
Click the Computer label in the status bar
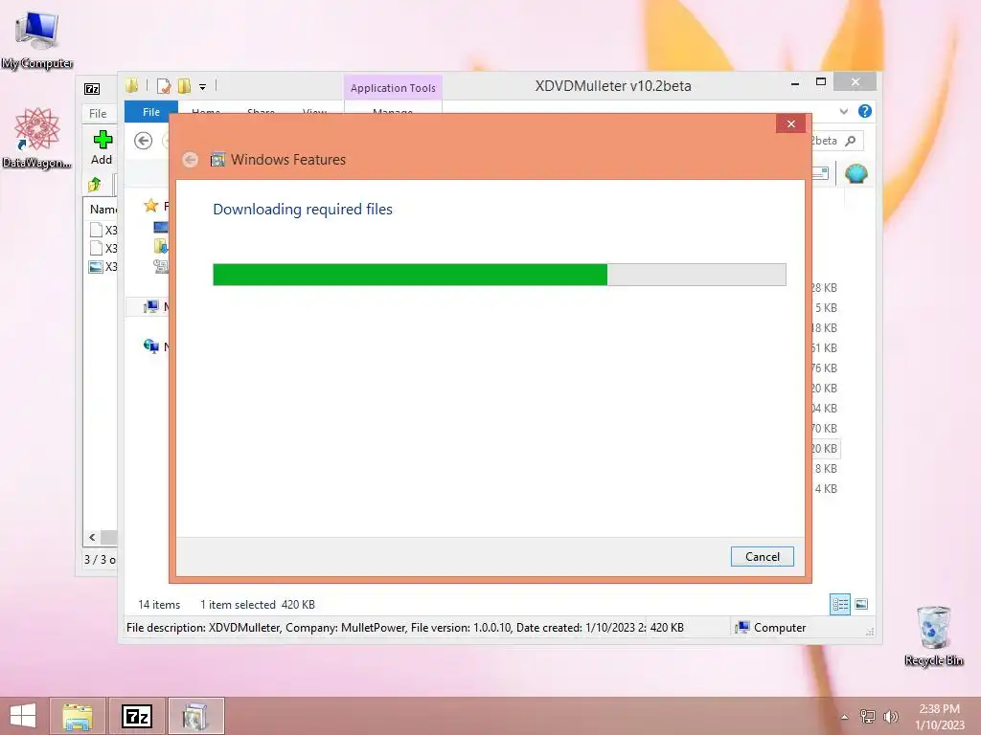tap(780, 628)
